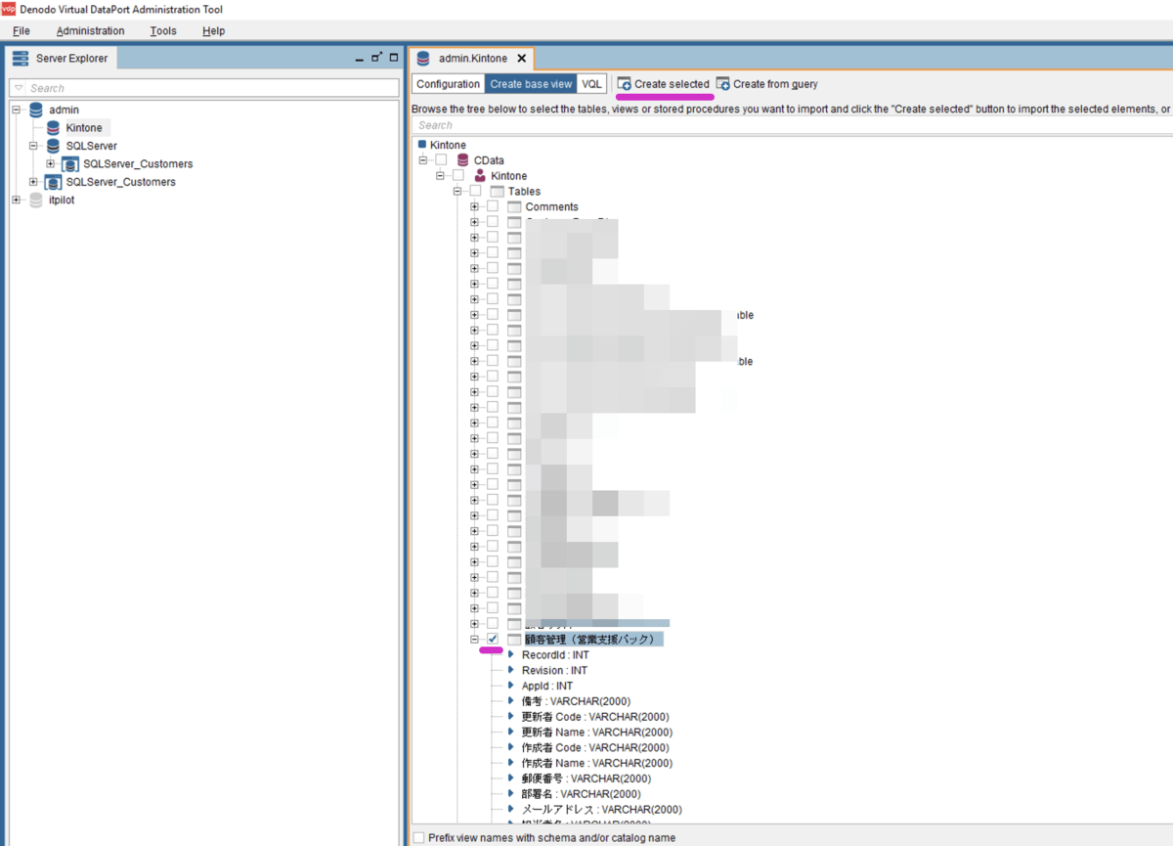Expand the Revision : INT field

[511, 670]
